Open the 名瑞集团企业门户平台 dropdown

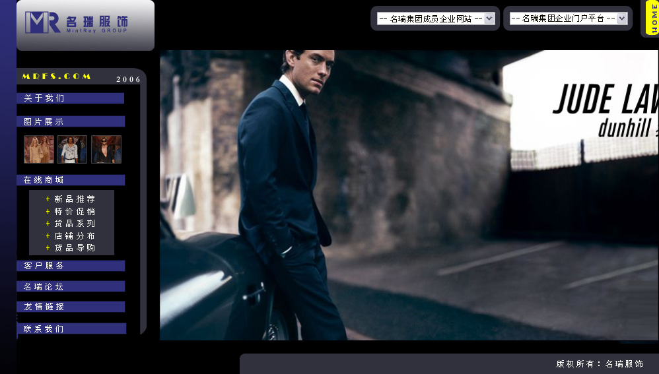[x=569, y=18]
